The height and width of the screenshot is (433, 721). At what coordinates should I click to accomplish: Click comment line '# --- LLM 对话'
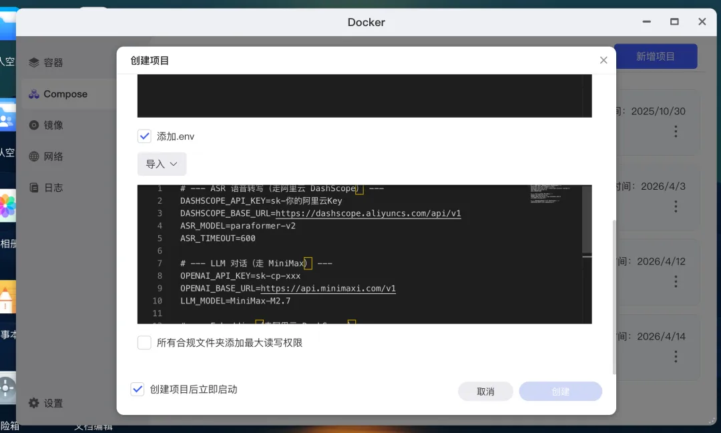coord(256,263)
